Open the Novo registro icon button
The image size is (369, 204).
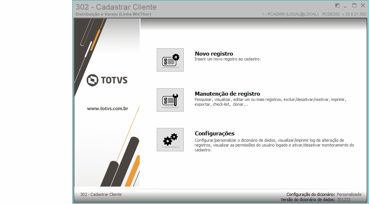pyautogui.click(x=170, y=60)
